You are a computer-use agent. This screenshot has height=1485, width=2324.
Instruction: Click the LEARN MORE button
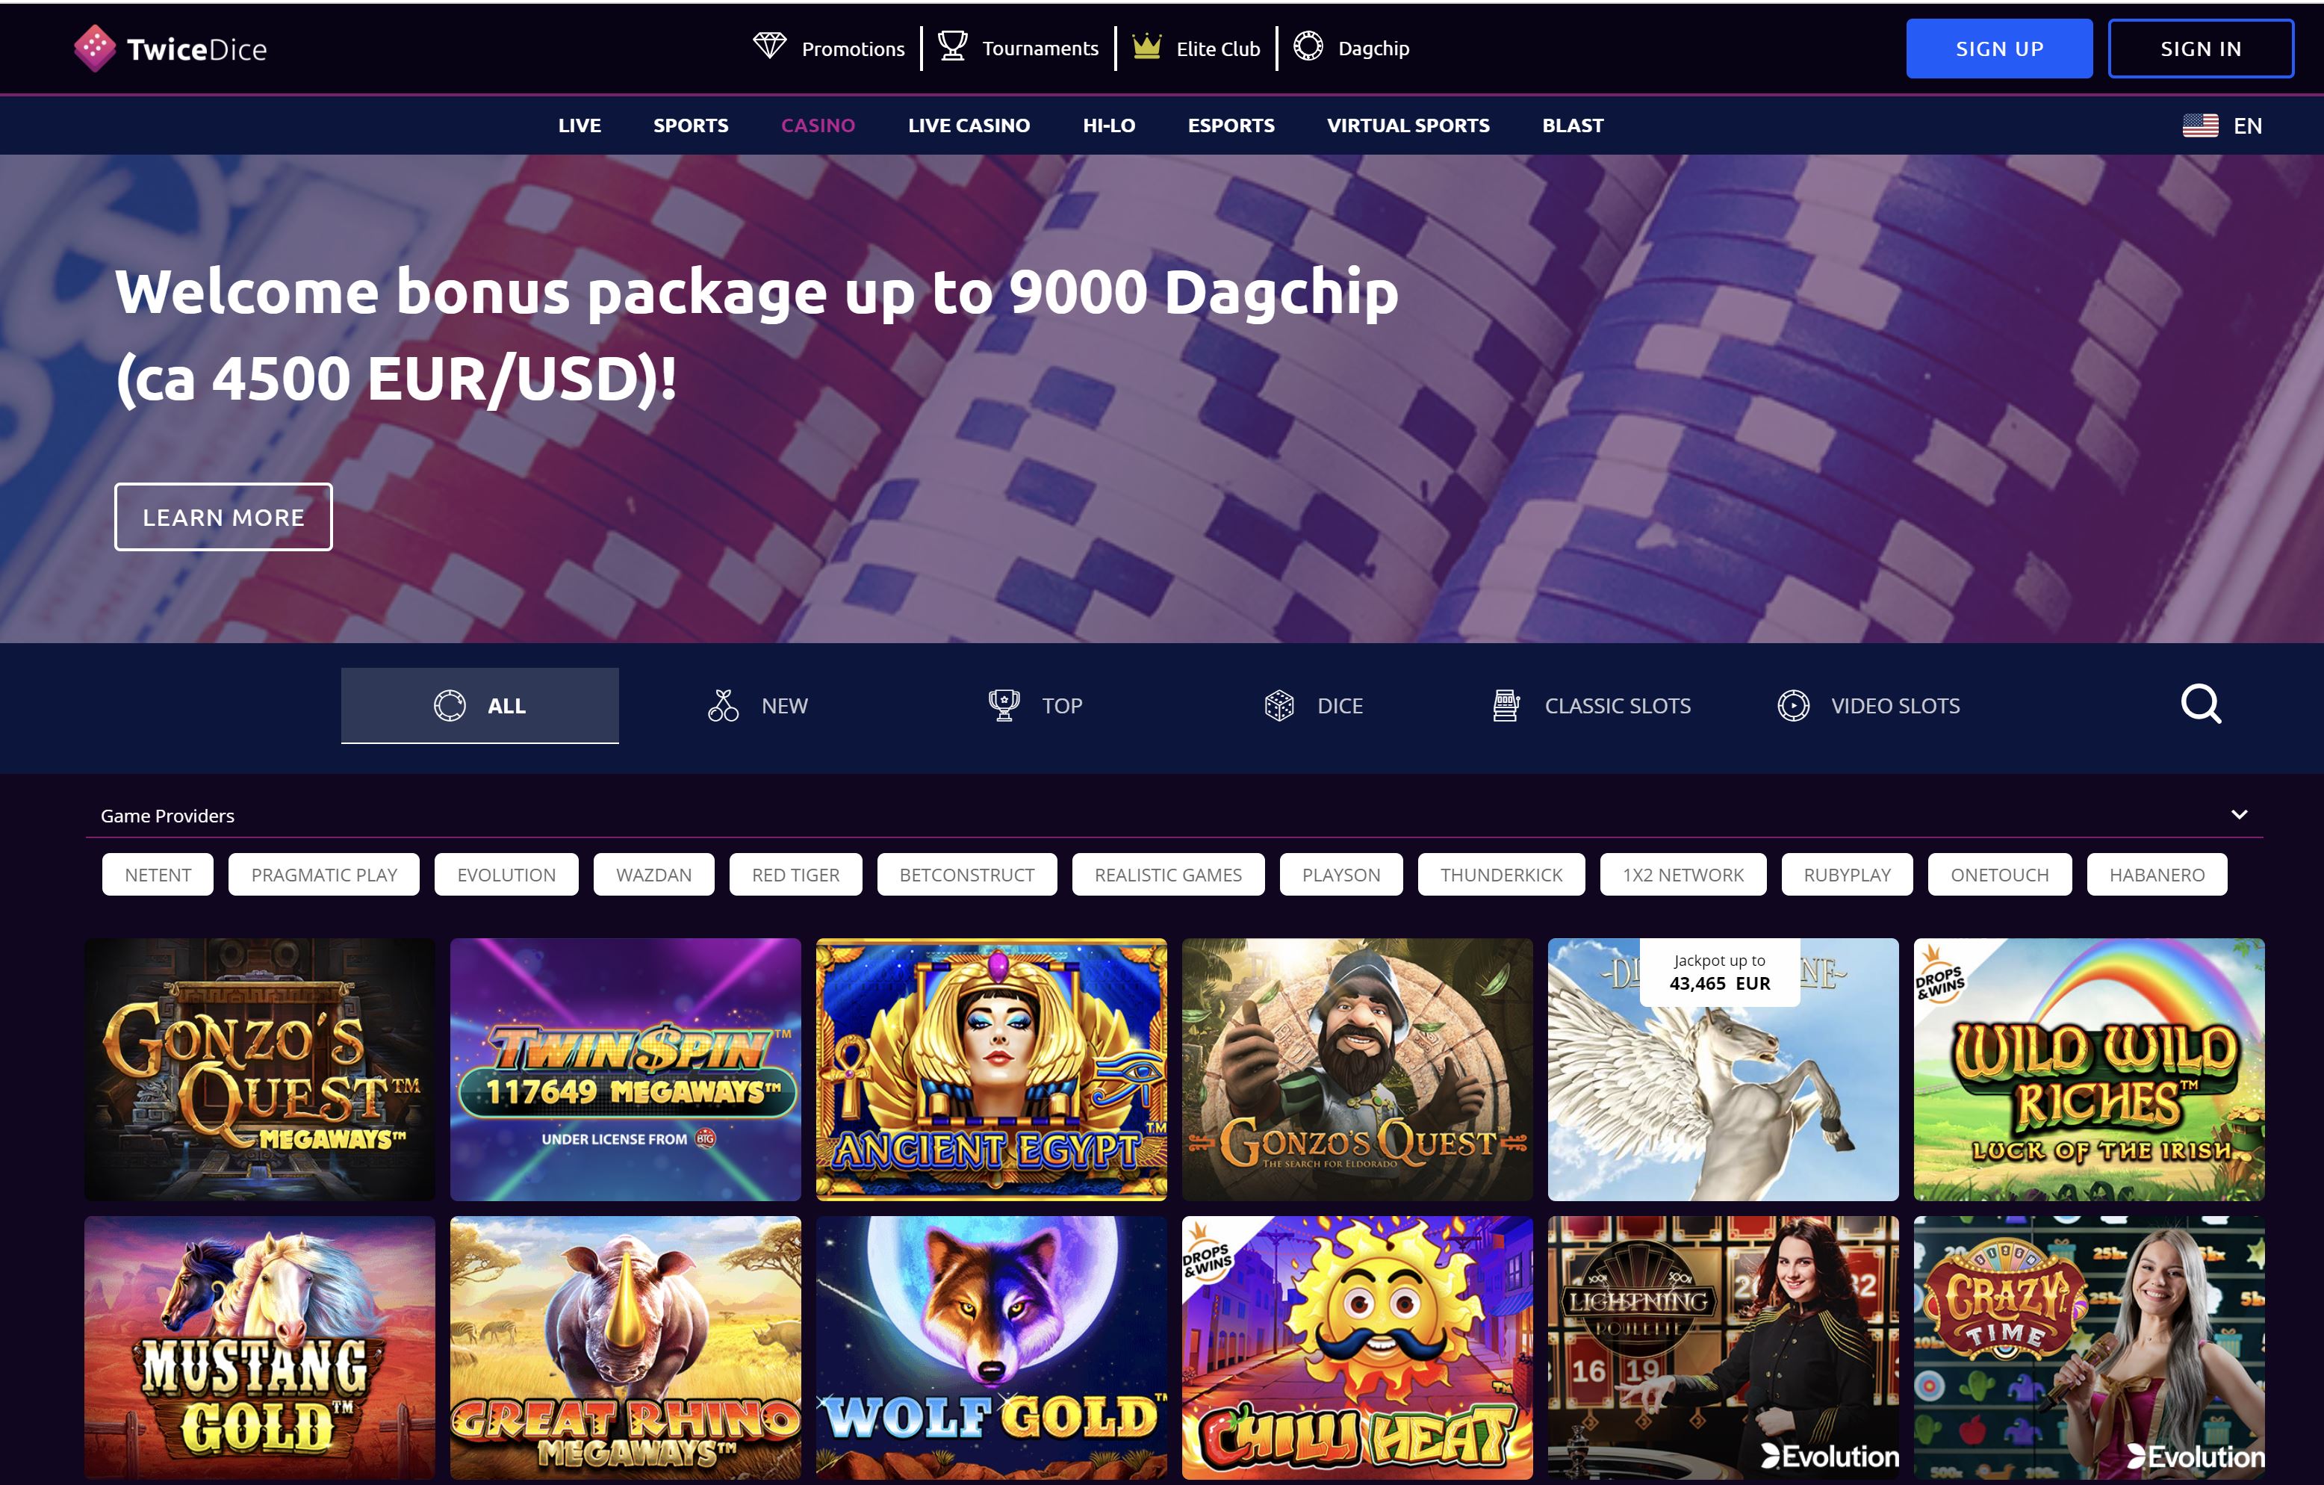point(223,518)
